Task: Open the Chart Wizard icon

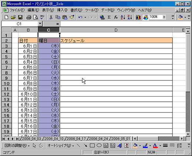Action: click(138, 17)
